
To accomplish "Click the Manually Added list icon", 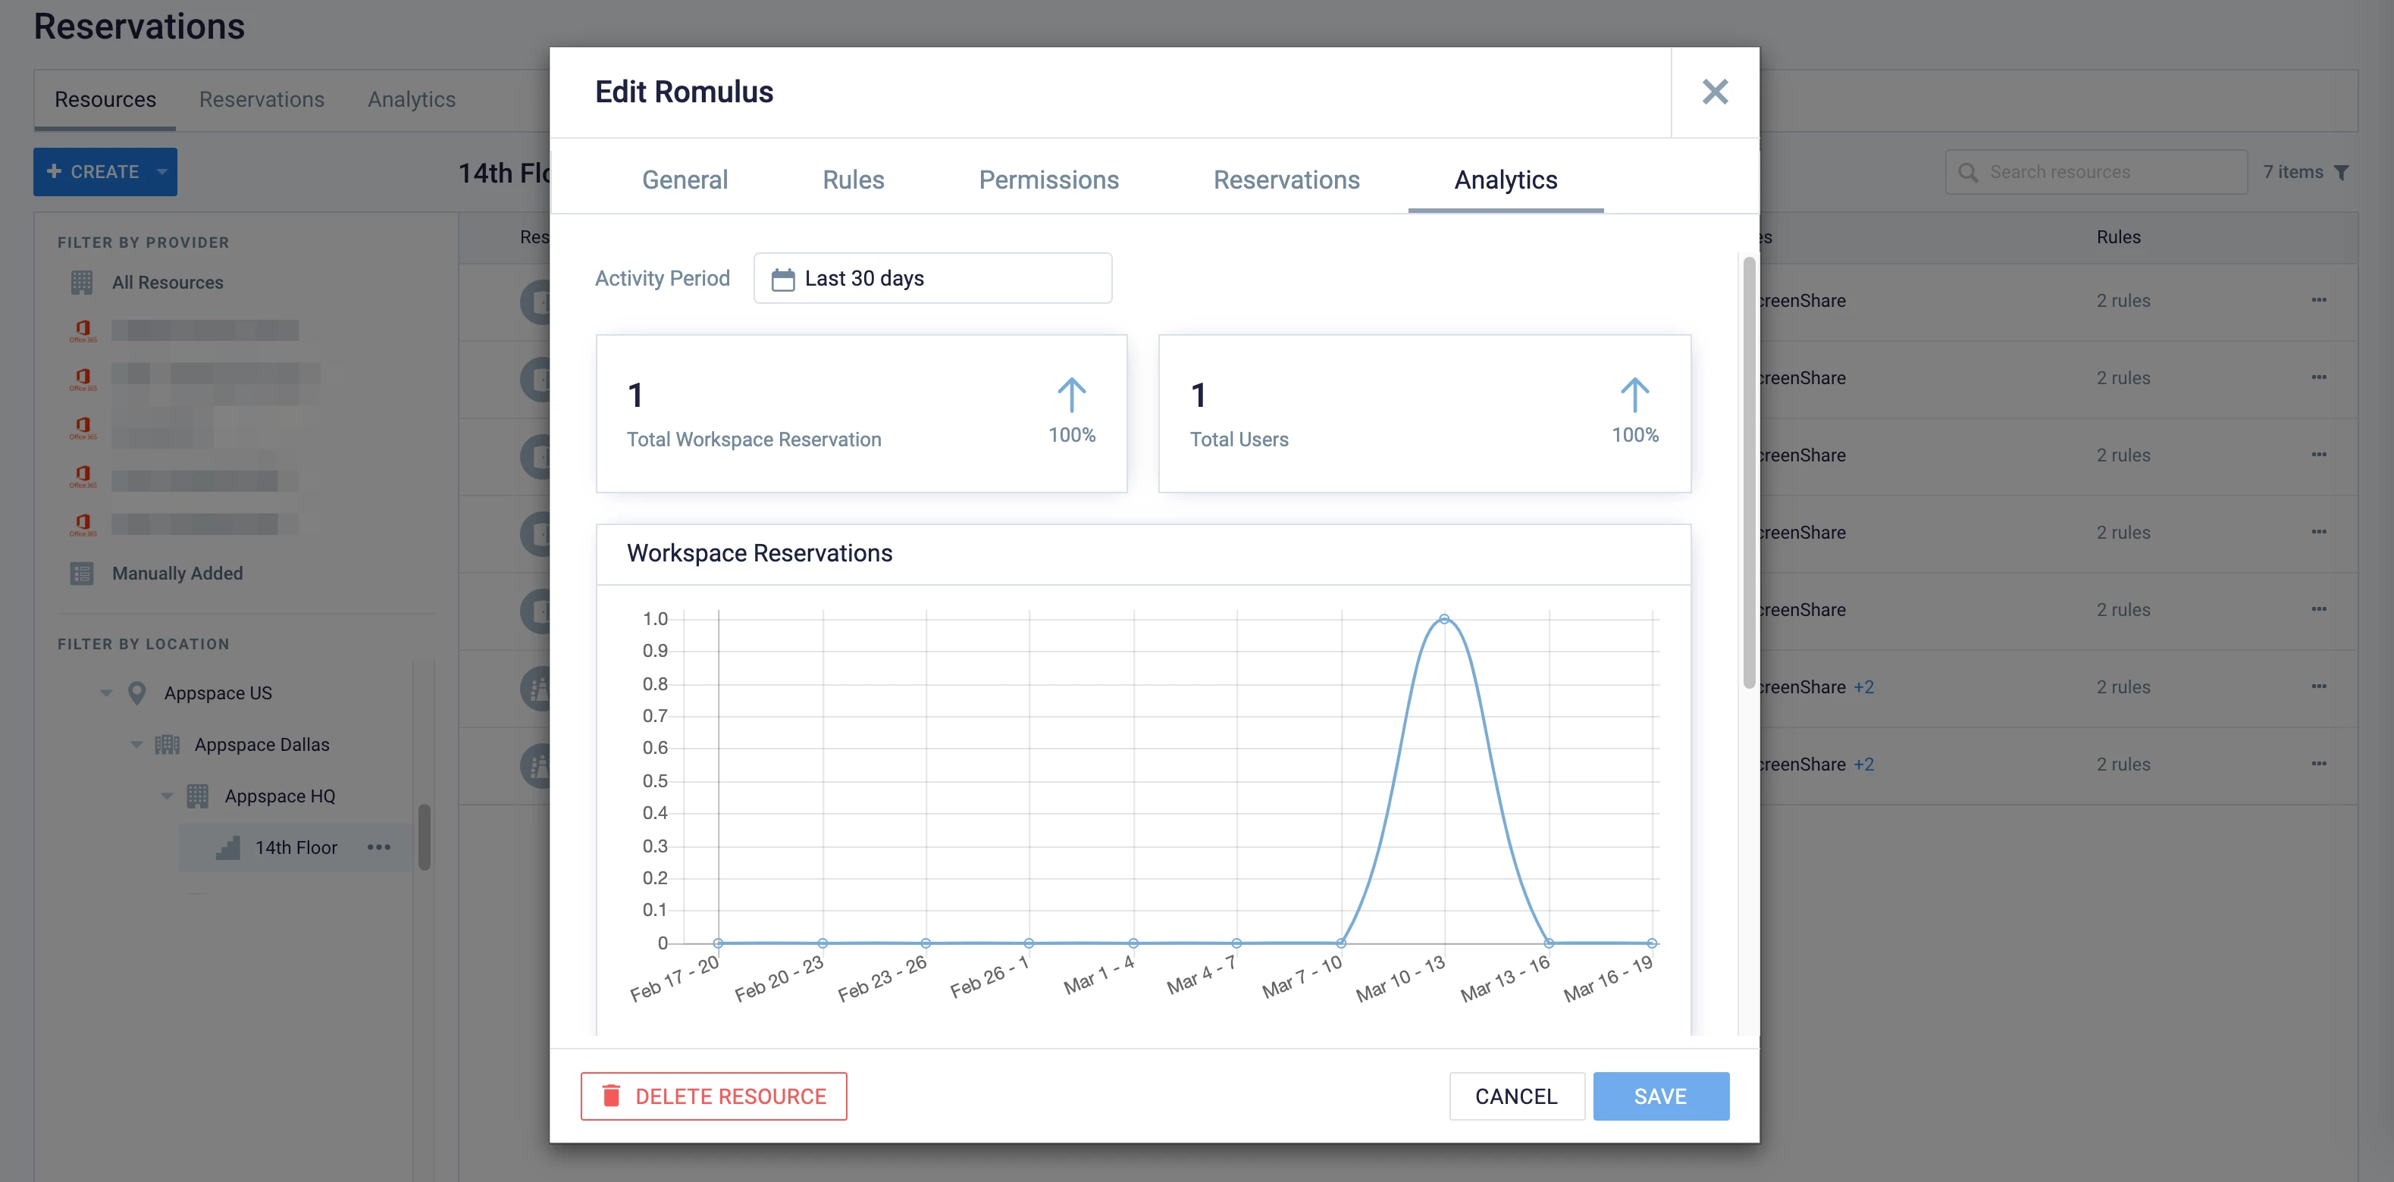I will 82,573.
